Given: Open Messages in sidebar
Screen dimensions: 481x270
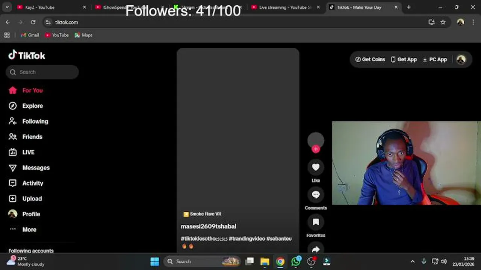Looking at the screenshot, I should click(29, 168).
